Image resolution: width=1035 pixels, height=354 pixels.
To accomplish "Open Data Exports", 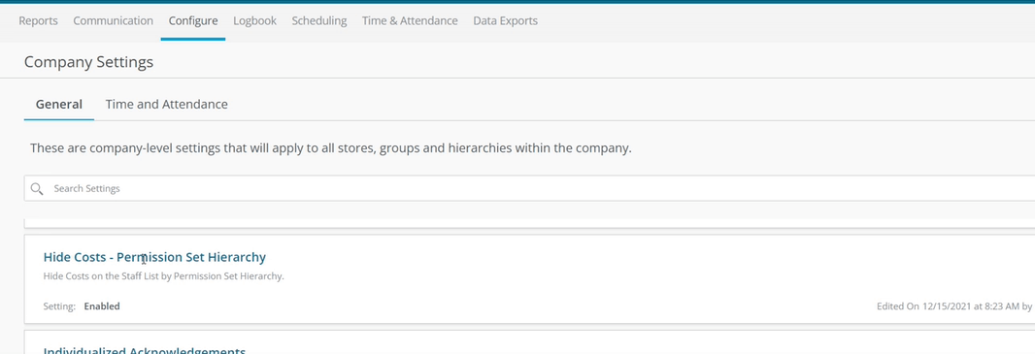I will pyautogui.click(x=506, y=21).
